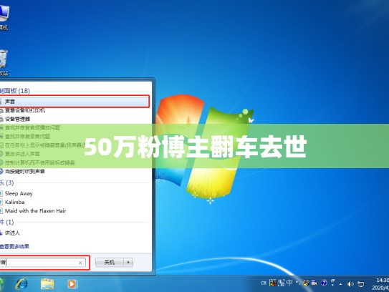The height and width of the screenshot is (292, 389).
Task: Click the music icon beside Sleep Away
Action: pyautogui.click(x=1, y=193)
